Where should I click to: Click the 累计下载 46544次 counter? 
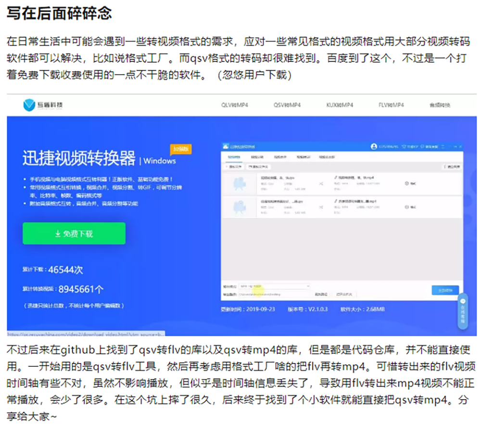(53, 270)
